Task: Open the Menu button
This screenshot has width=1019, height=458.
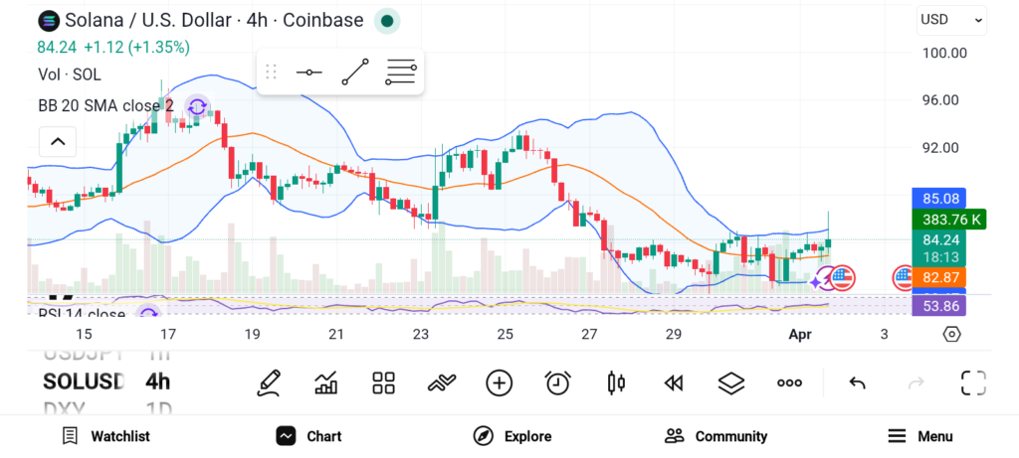Action: click(x=920, y=436)
